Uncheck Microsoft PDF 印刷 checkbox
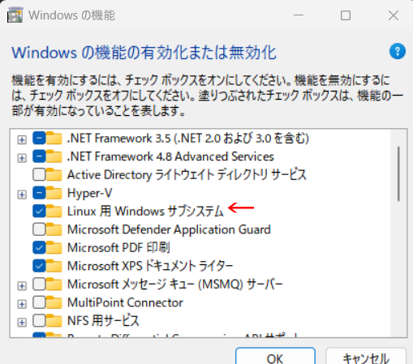Screen dimensions: 413x364 coord(39,247)
